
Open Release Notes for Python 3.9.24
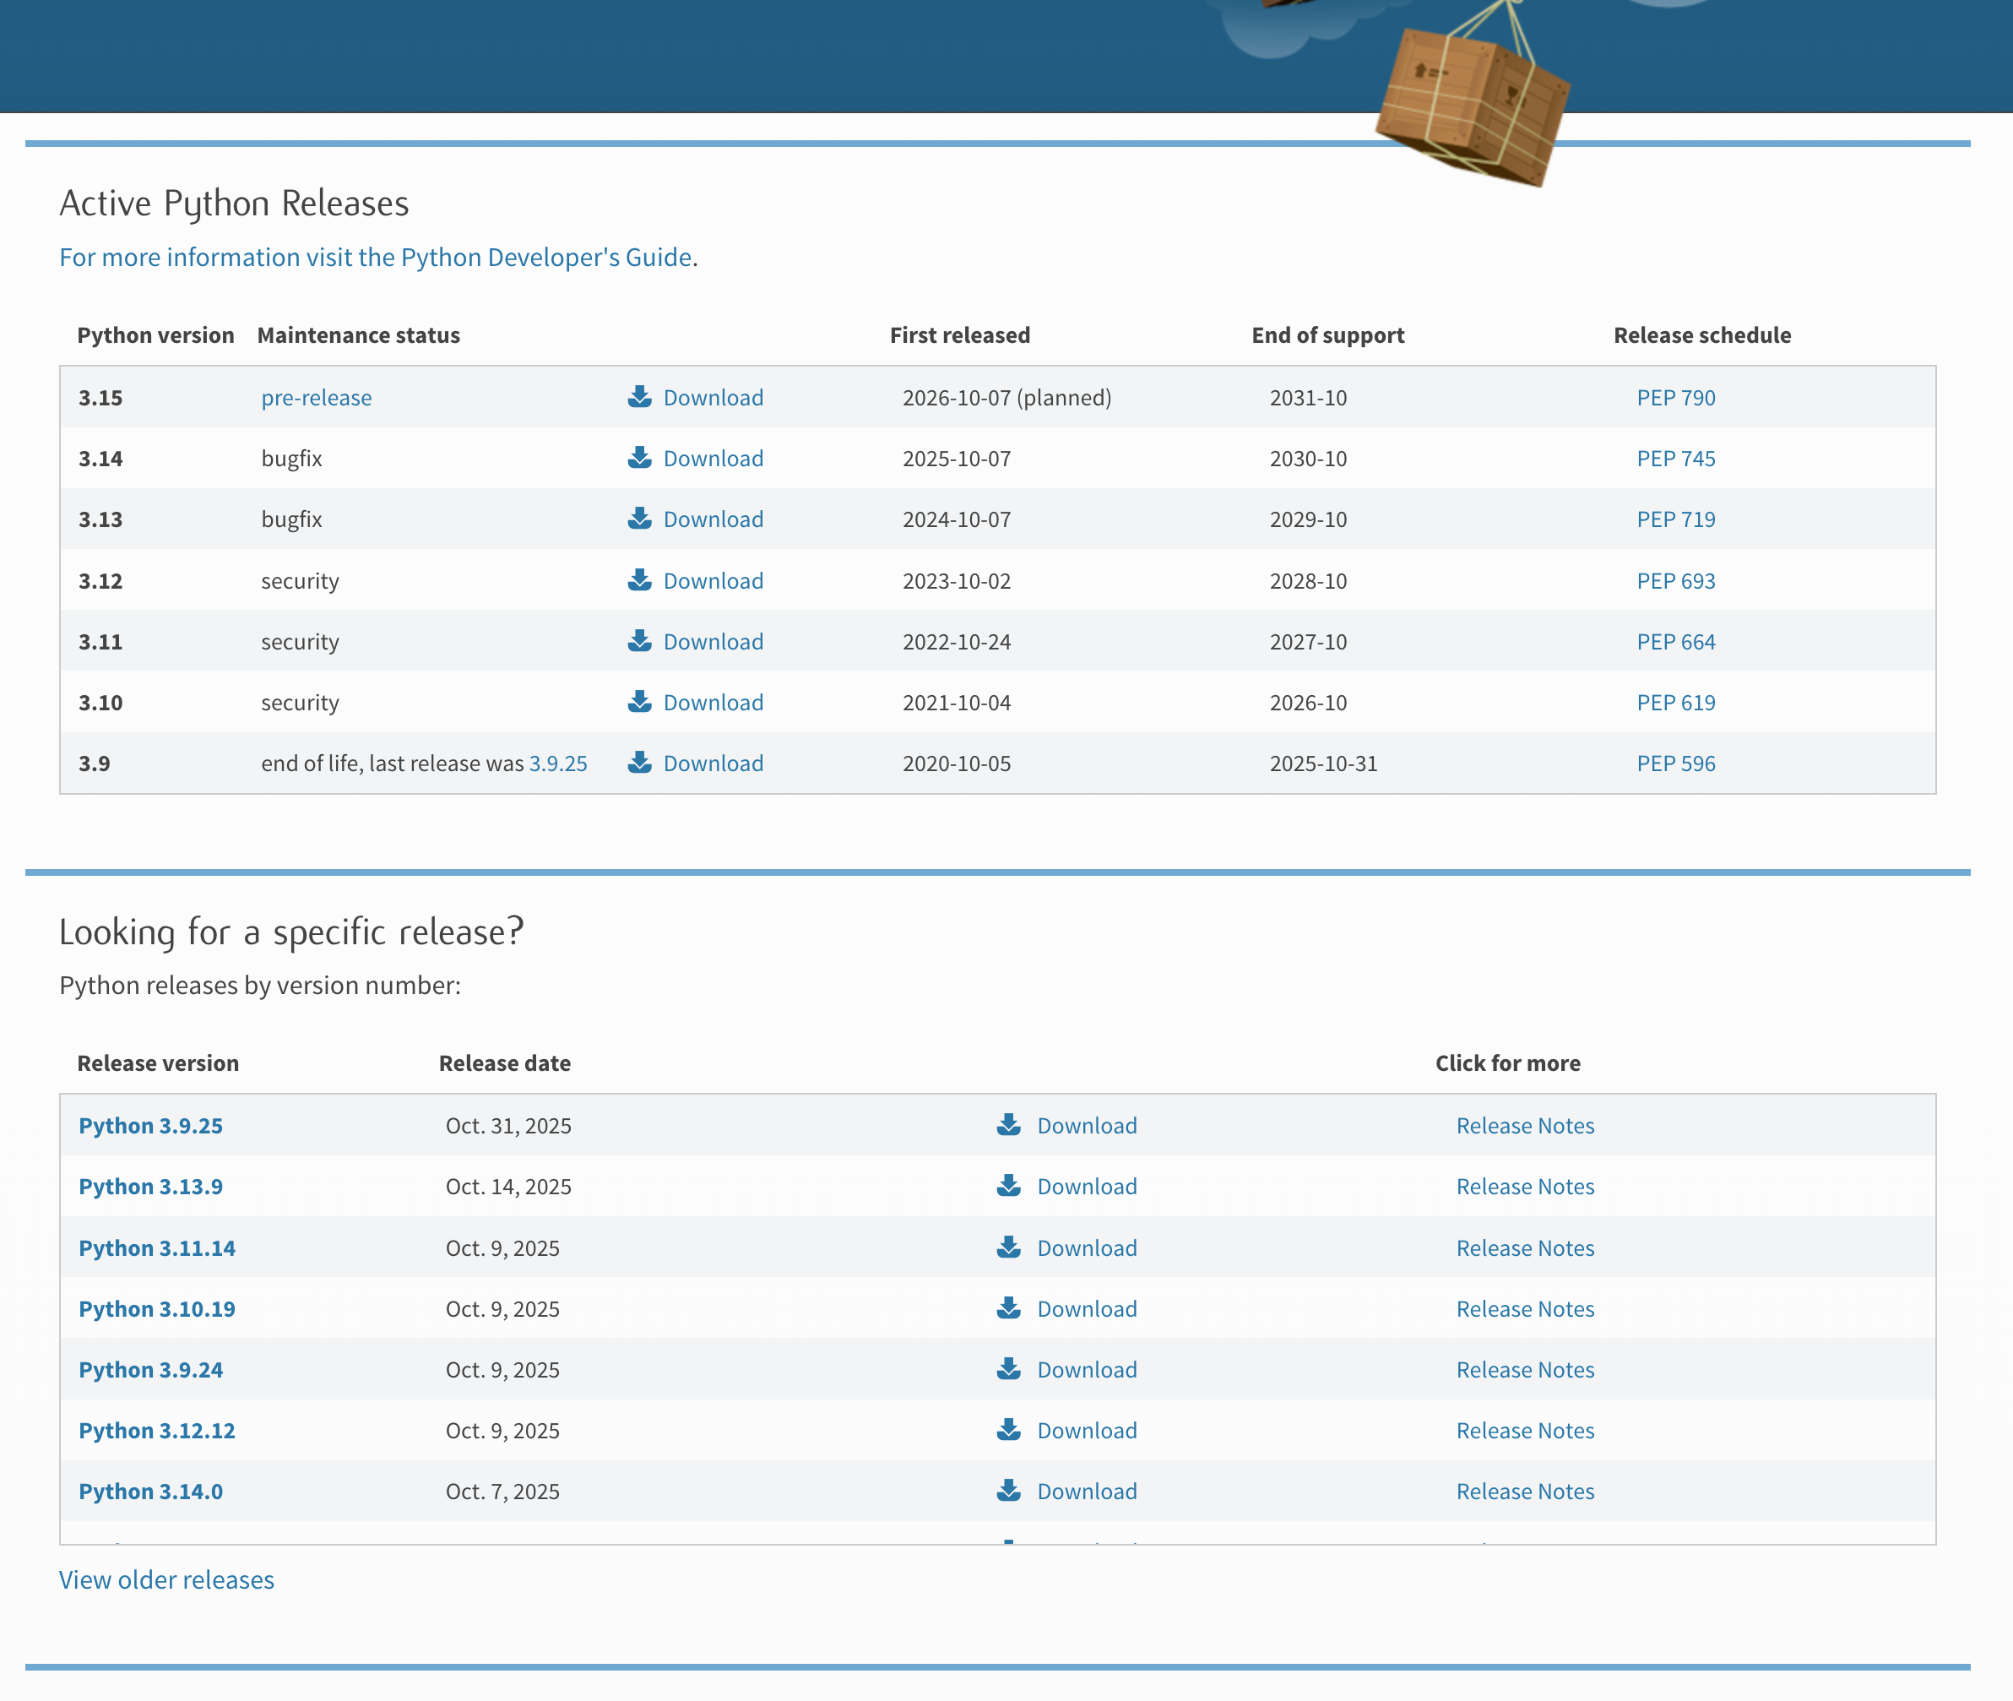pos(1524,1369)
